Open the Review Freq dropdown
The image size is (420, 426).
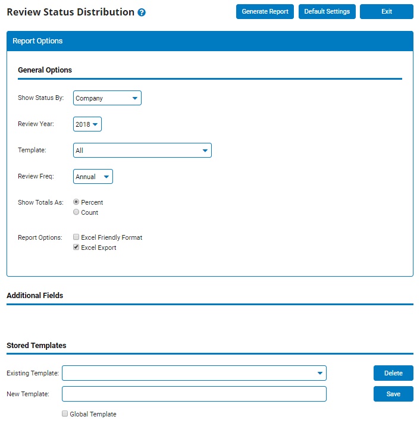93,177
